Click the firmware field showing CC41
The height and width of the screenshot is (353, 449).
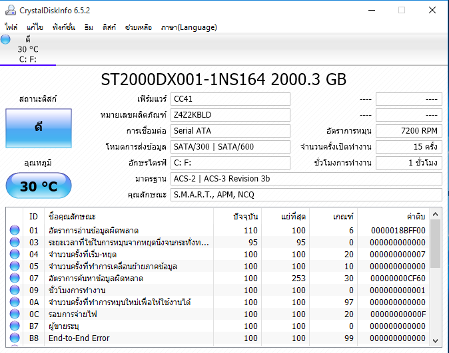(230, 99)
